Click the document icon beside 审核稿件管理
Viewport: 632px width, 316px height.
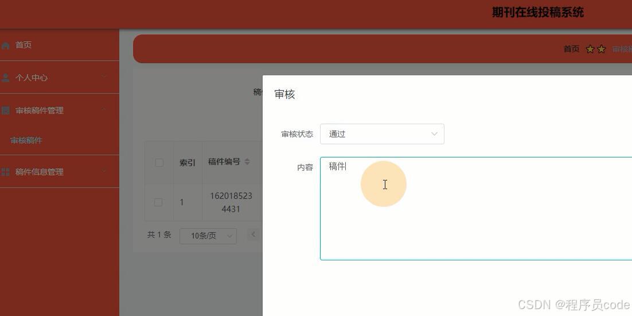tap(5, 111)
